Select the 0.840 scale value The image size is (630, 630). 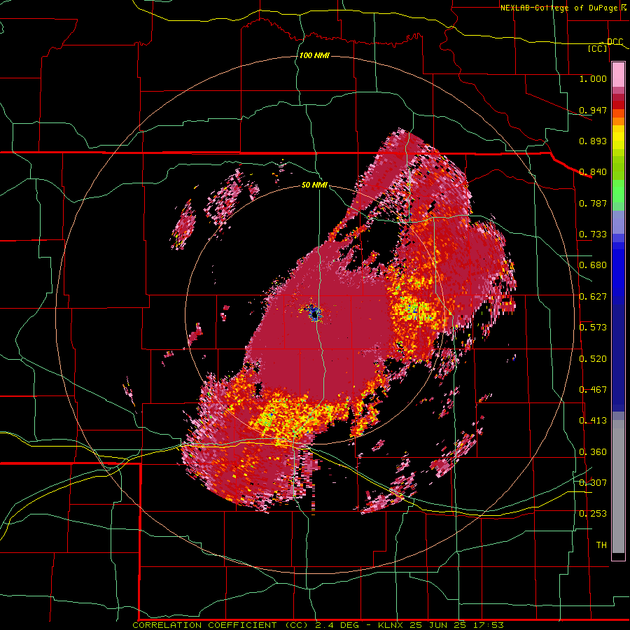593,172
